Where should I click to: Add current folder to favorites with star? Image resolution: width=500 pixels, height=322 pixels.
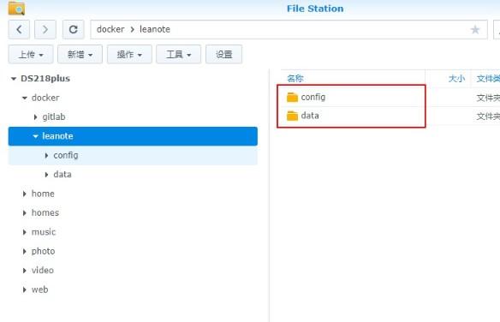(x=475, y=30)
